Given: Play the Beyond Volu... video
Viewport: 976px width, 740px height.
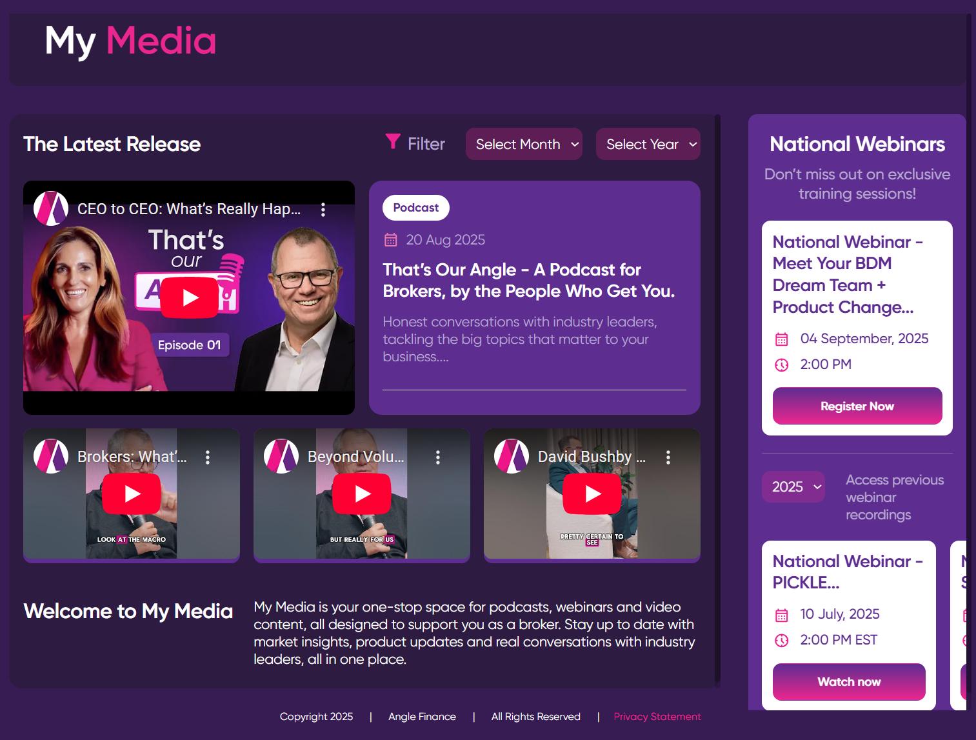Looking at the screenshot, I should 362,494.
